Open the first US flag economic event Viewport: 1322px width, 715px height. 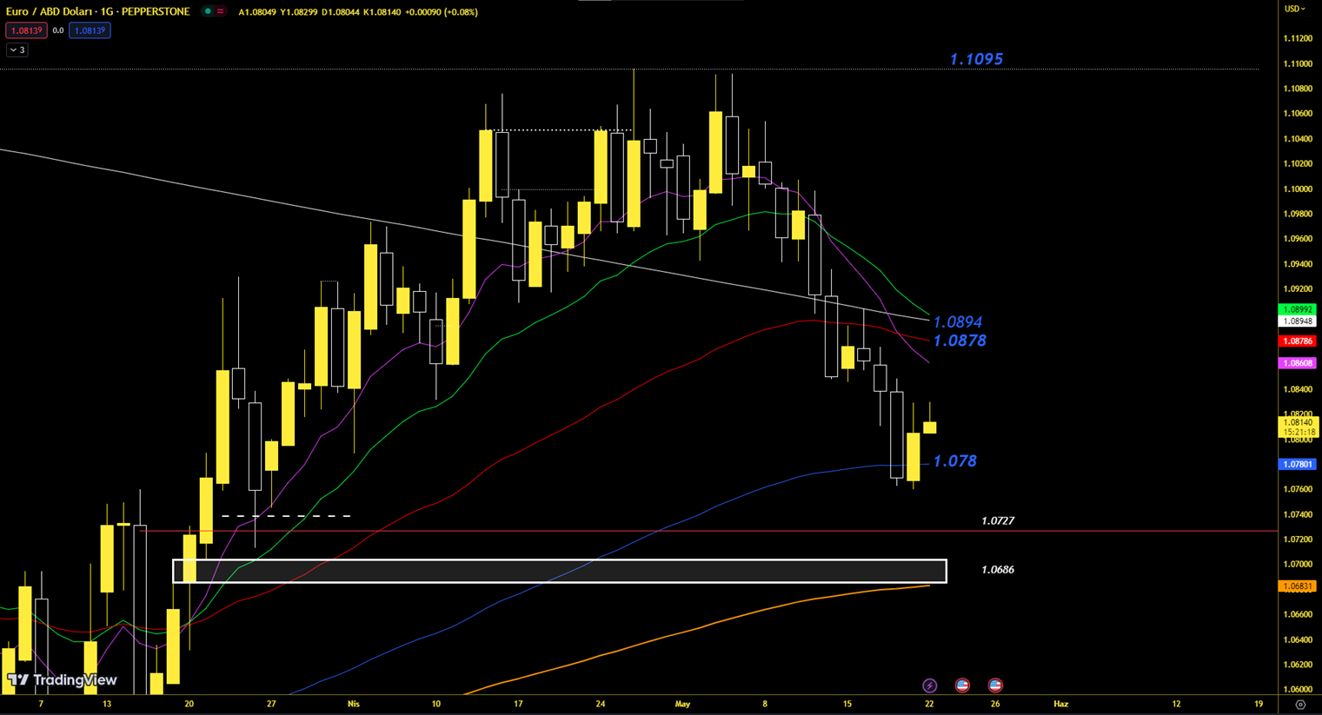pos(962,685)
